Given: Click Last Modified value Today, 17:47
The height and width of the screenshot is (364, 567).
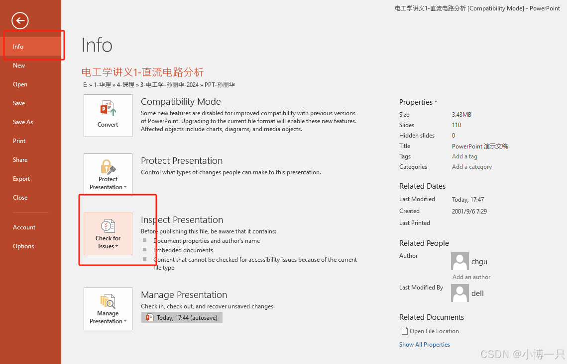Looking at the screenshot, I should pos(467,199).
